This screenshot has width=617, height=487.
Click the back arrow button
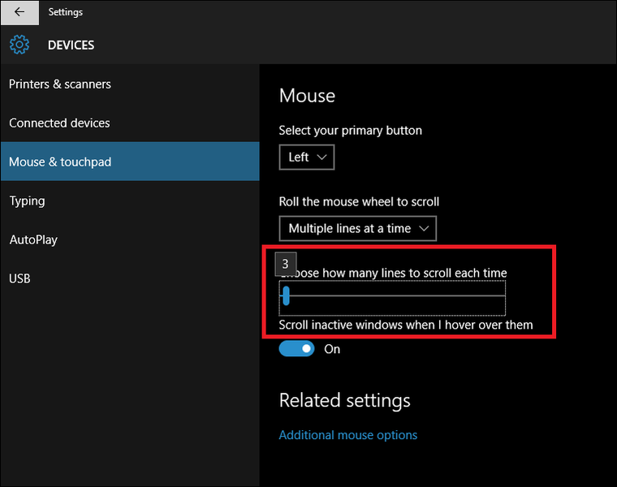coord(19,12)
